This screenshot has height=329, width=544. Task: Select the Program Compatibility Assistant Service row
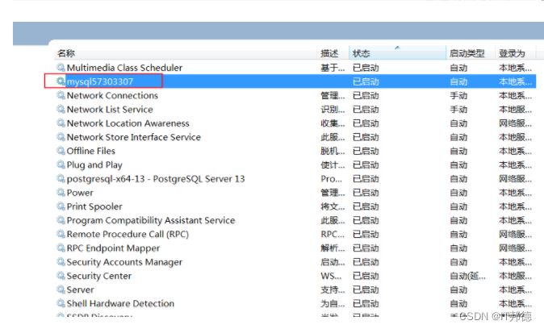pyautogui.click(x=150, y=220)
